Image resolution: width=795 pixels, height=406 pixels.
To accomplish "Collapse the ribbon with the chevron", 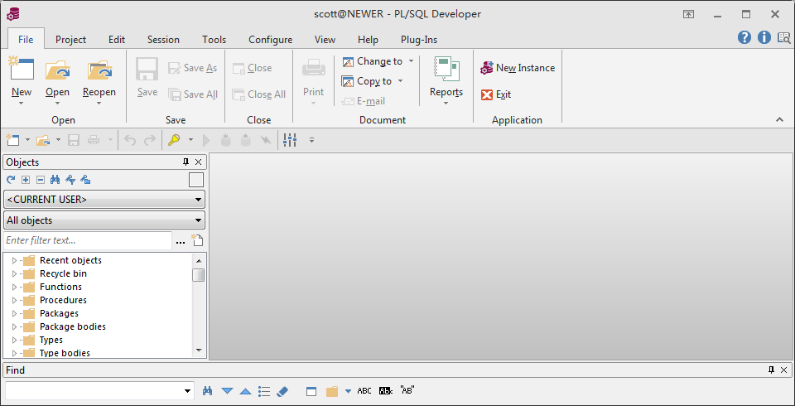I will point(779,120).
